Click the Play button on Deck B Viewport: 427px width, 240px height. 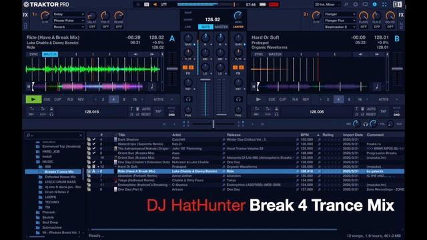258,99
